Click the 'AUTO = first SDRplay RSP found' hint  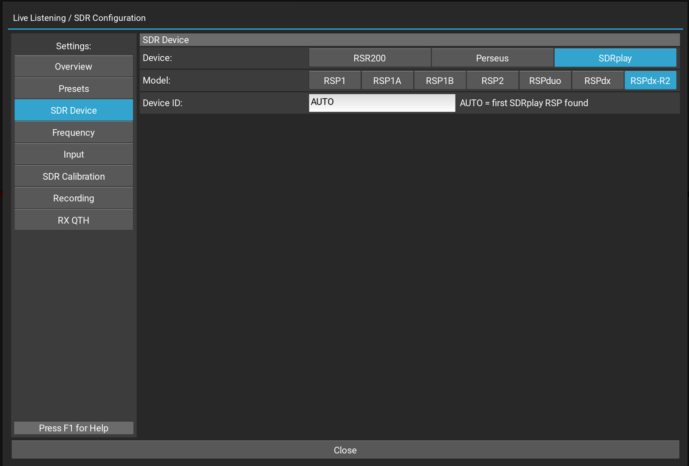pyautogui.click(x=524, y=103)
